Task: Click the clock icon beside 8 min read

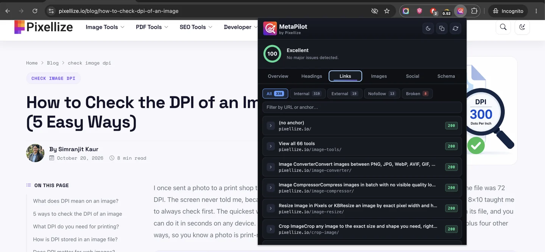Action: click(112, 158)
